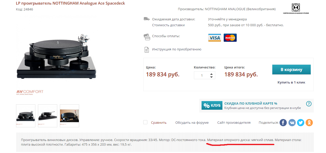The image size is (326, 153).
Task: Click the document icon beside purchase instructions
Action: tap(147, 50)
